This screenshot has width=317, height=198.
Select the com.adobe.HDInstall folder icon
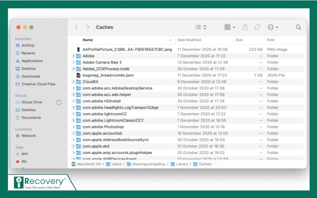pos(78,101)
